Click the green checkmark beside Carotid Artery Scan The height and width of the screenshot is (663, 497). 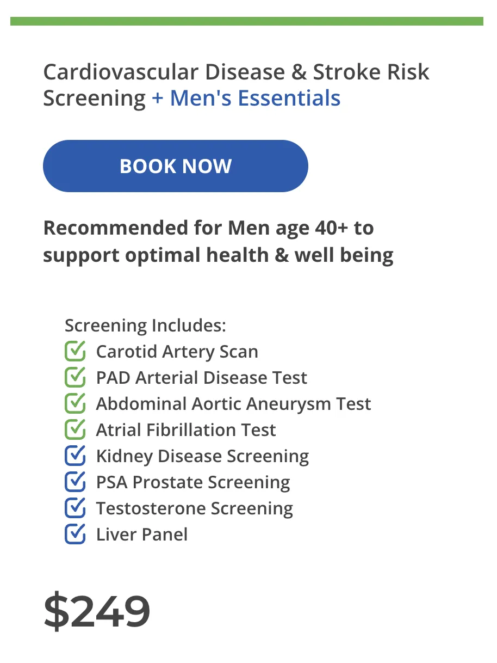[75, 351]
